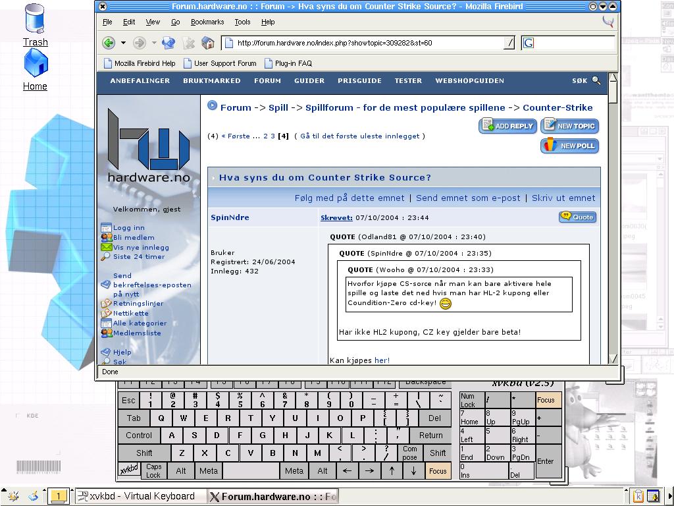The height and width of the screenshot is (506, 674).
Task: Click the Stop loading icon
Action: (188, 43)
